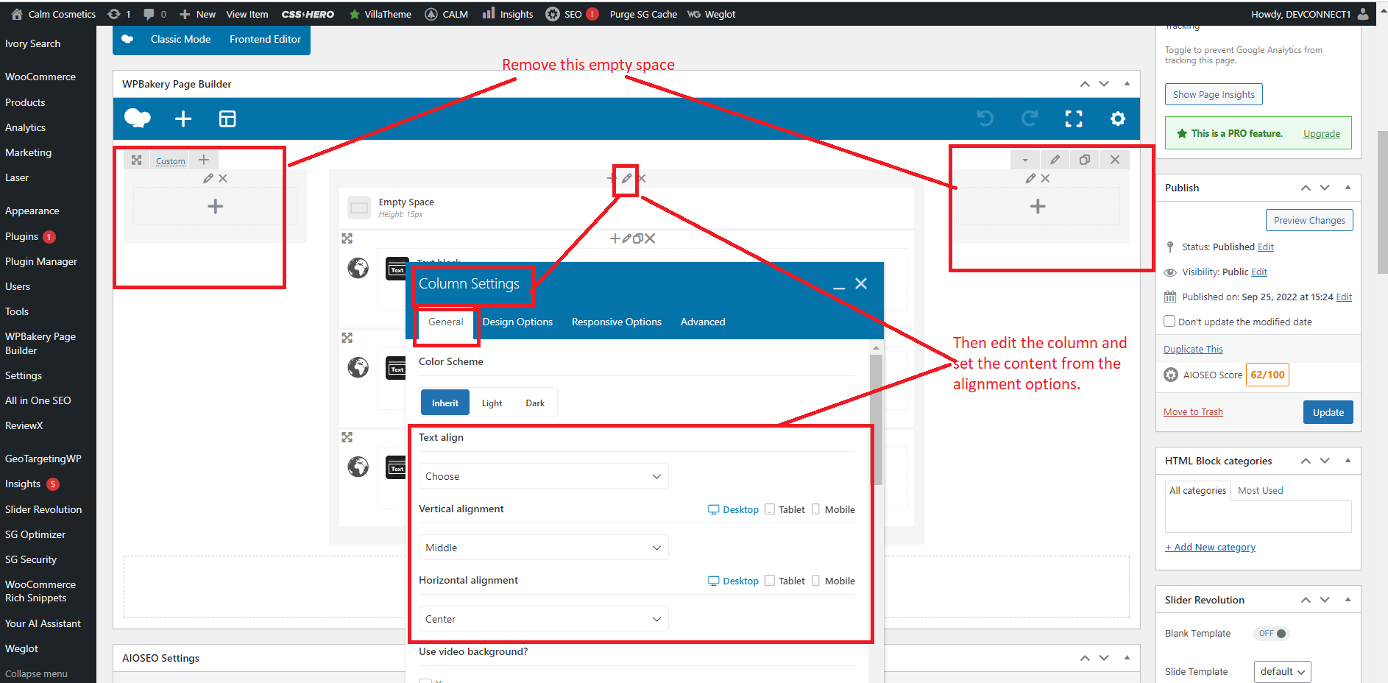
Task: Click the Update button
Action: (x=1328, y=412)
